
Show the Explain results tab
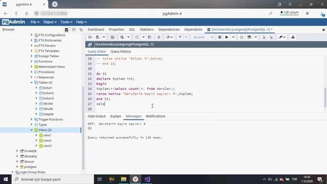(x=115, y=116)
